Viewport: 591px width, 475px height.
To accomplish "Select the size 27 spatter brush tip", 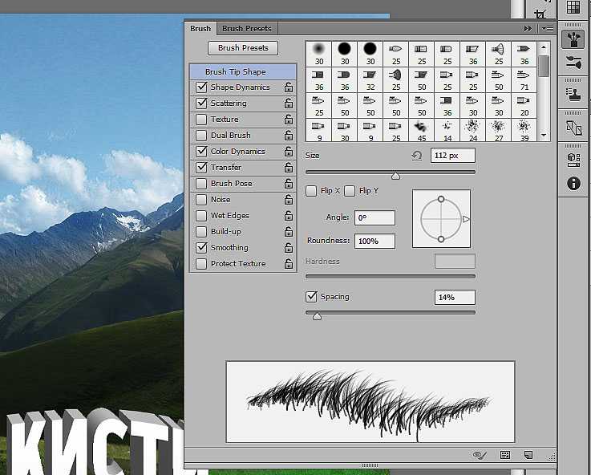I will click(x=499, y=130).
